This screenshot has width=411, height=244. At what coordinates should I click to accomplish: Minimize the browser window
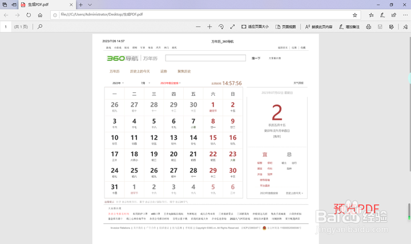[x=378, y=5]
